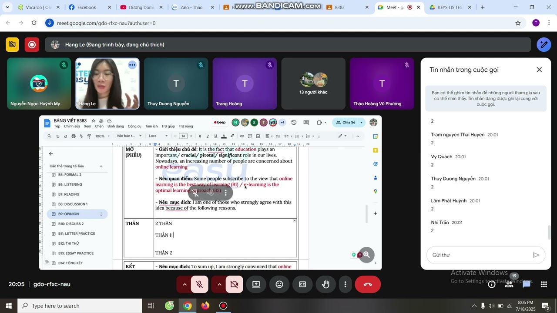Open options on Hang Le's tile
This screenshot has height=313, width=557.
[132, 65]
